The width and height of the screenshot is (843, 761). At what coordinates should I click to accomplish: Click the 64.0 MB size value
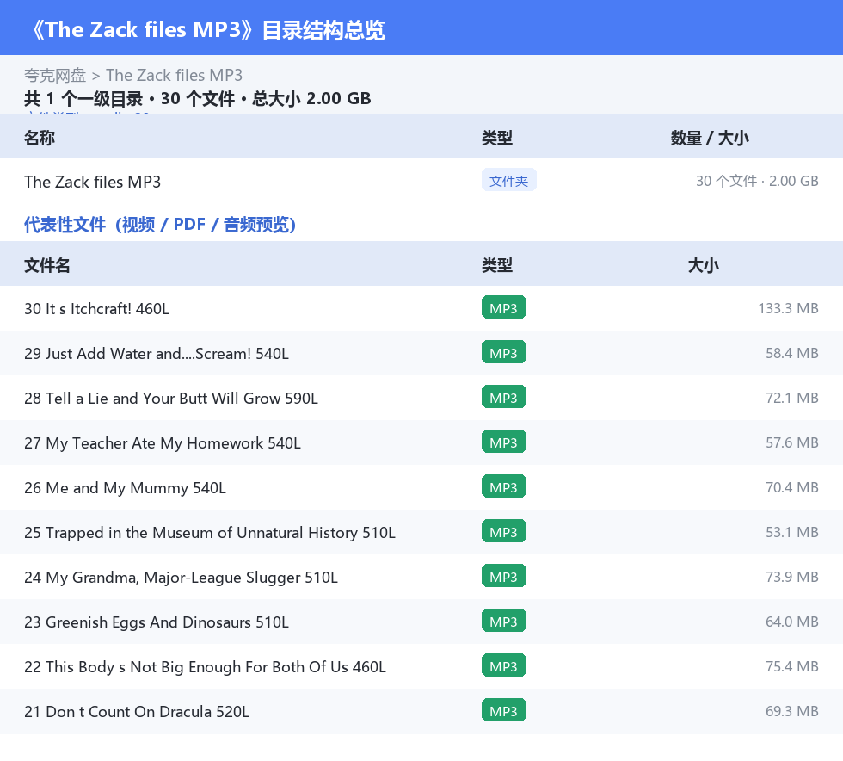point(792,621)
